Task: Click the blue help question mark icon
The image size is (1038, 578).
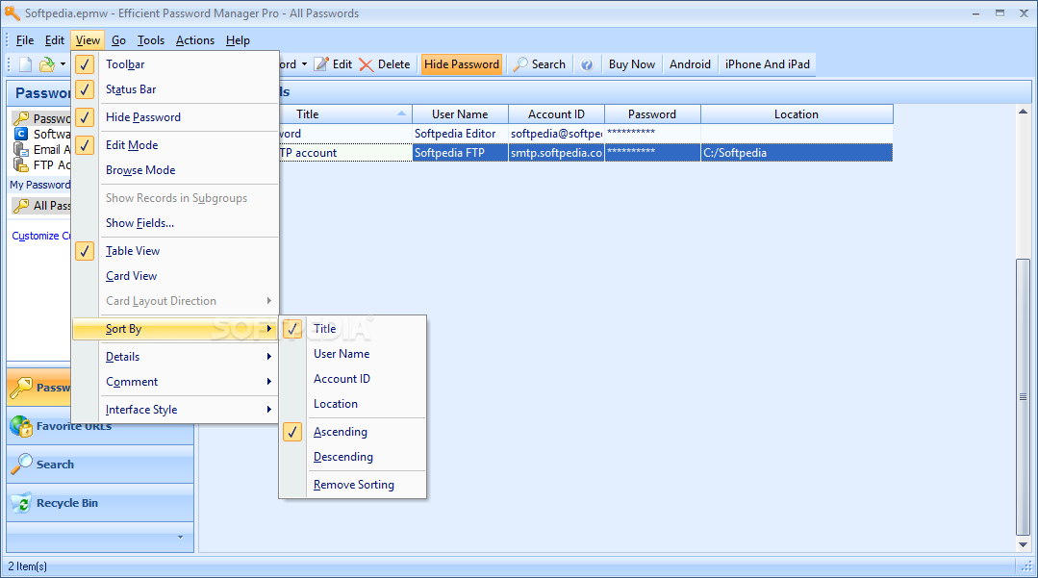Action: [x=587, y=64]
